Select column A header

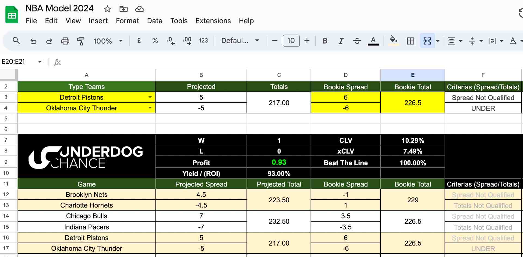[x=86, y=75]
